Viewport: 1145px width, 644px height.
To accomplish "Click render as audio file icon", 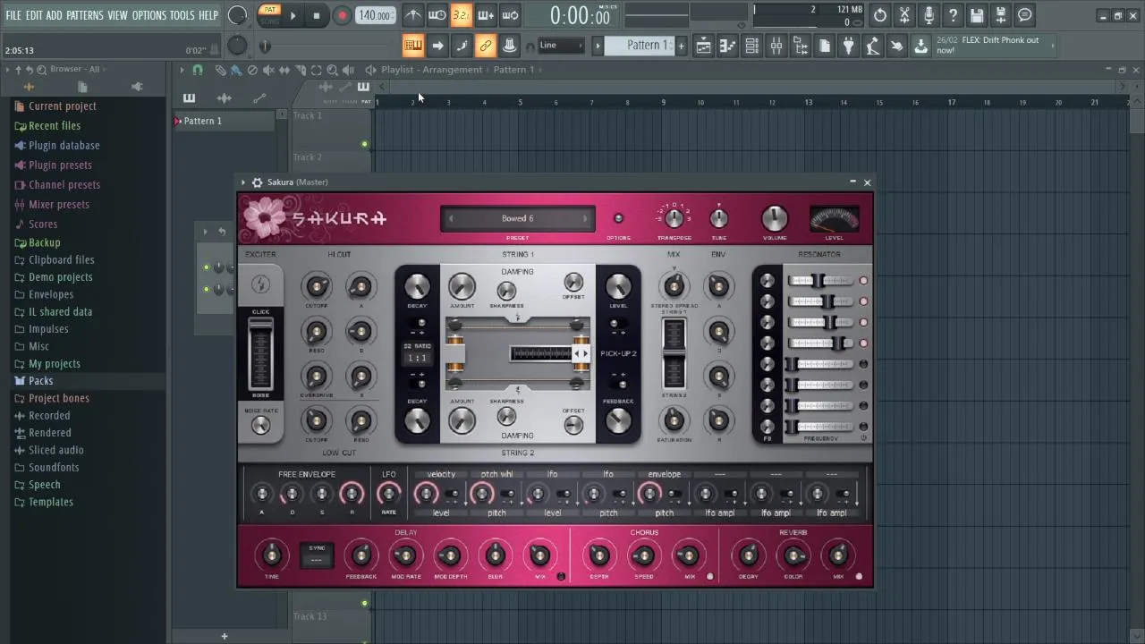I will click(x=1001, y=15).
